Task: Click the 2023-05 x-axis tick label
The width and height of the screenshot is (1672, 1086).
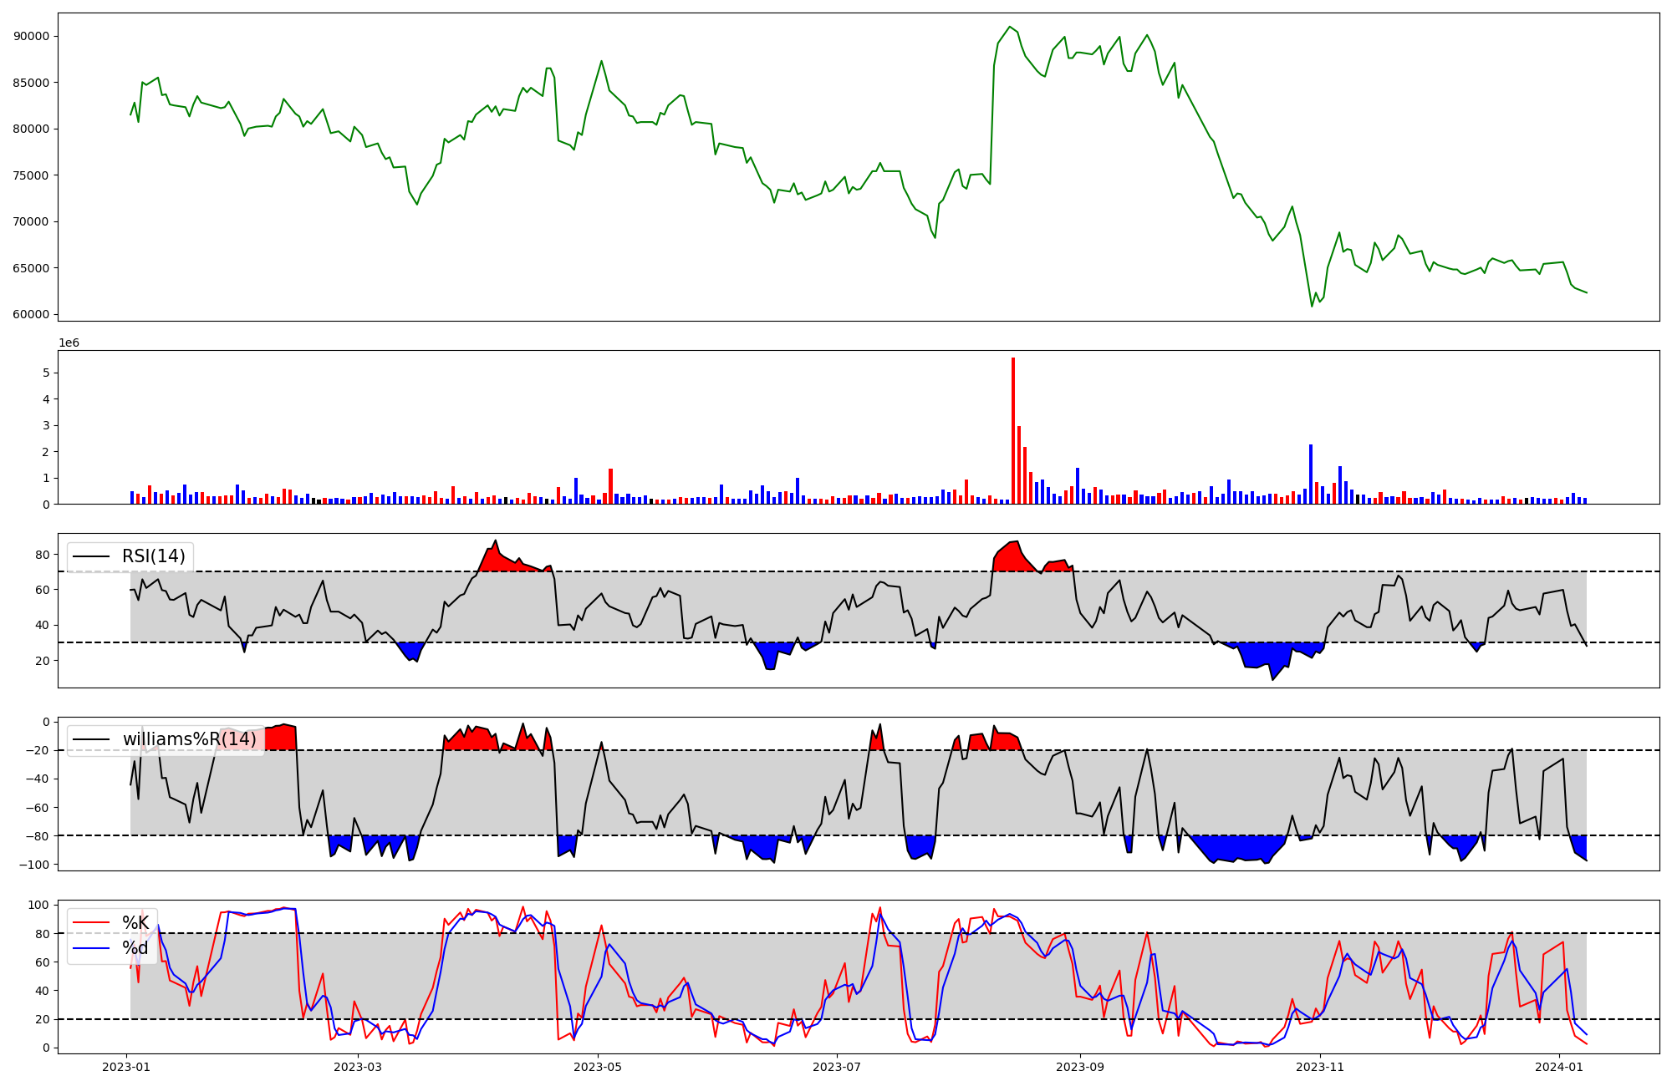Action: 598,1067
